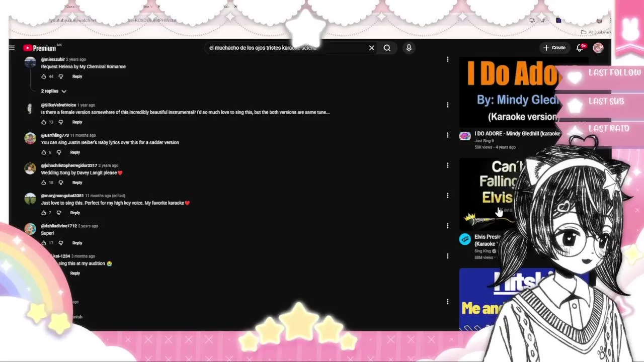Screen dimensions: 644x362
Task: Open Sing King channel icon
Action: pos(465,239)
